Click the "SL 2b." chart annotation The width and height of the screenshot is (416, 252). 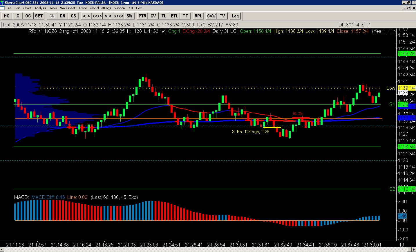[298, 114]
